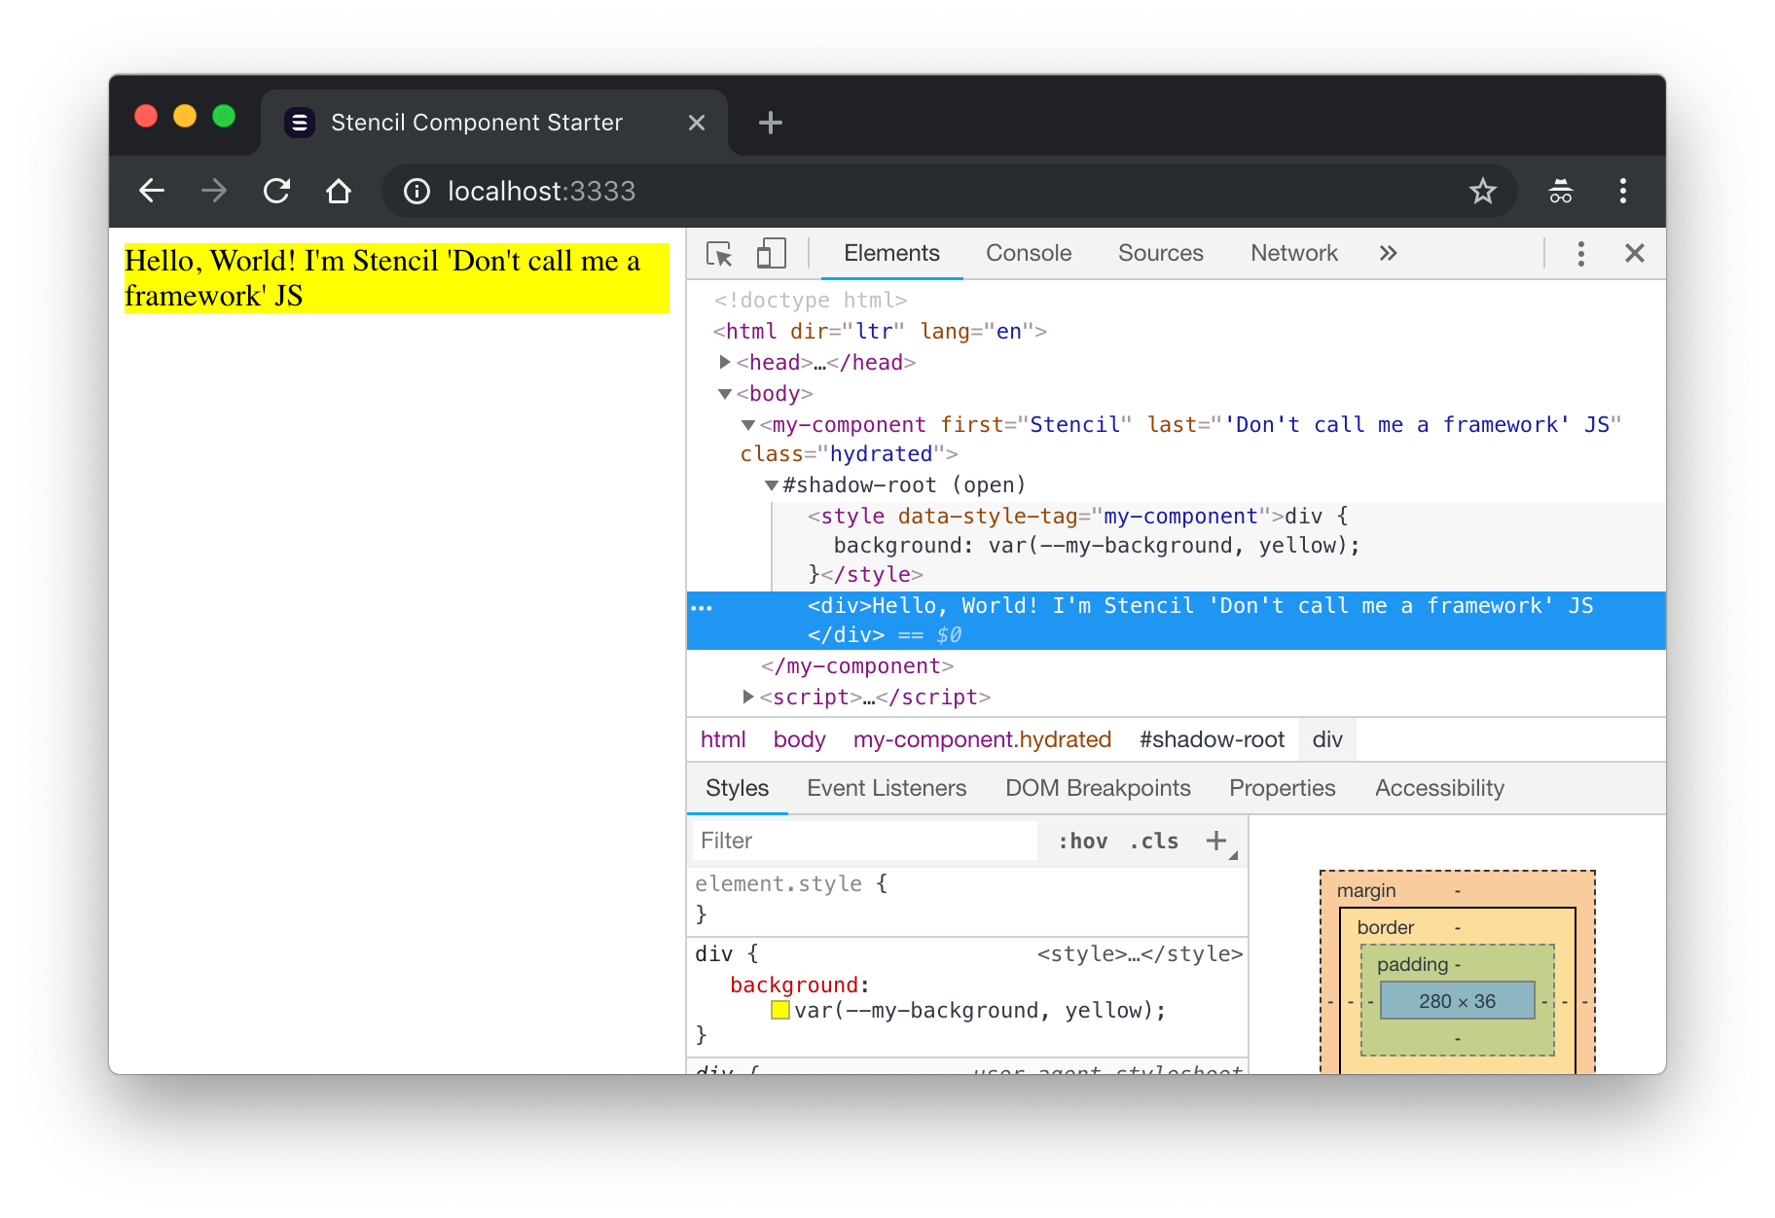The image size is (1775, 1218).
Task: Show more DevTools panels
Action: click(1388, 253)
